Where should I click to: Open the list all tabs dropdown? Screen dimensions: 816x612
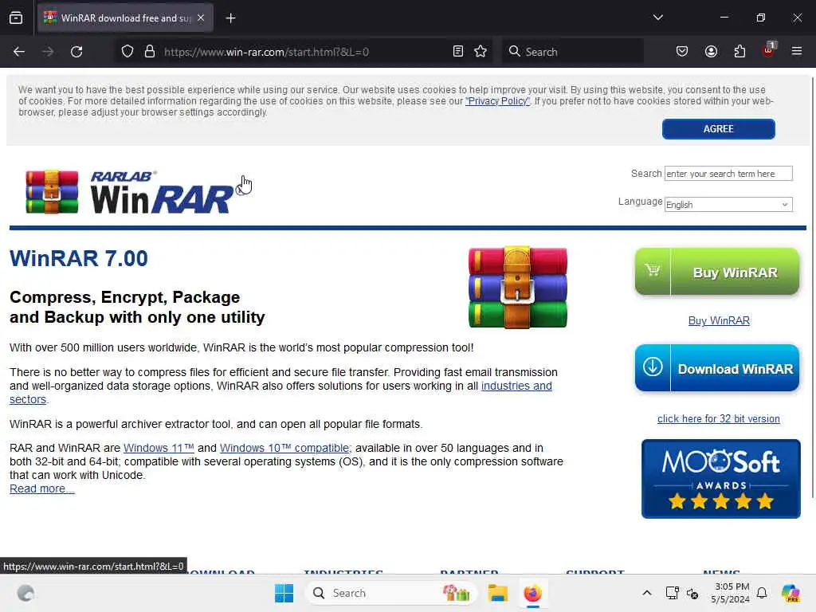tap(657, 18)
